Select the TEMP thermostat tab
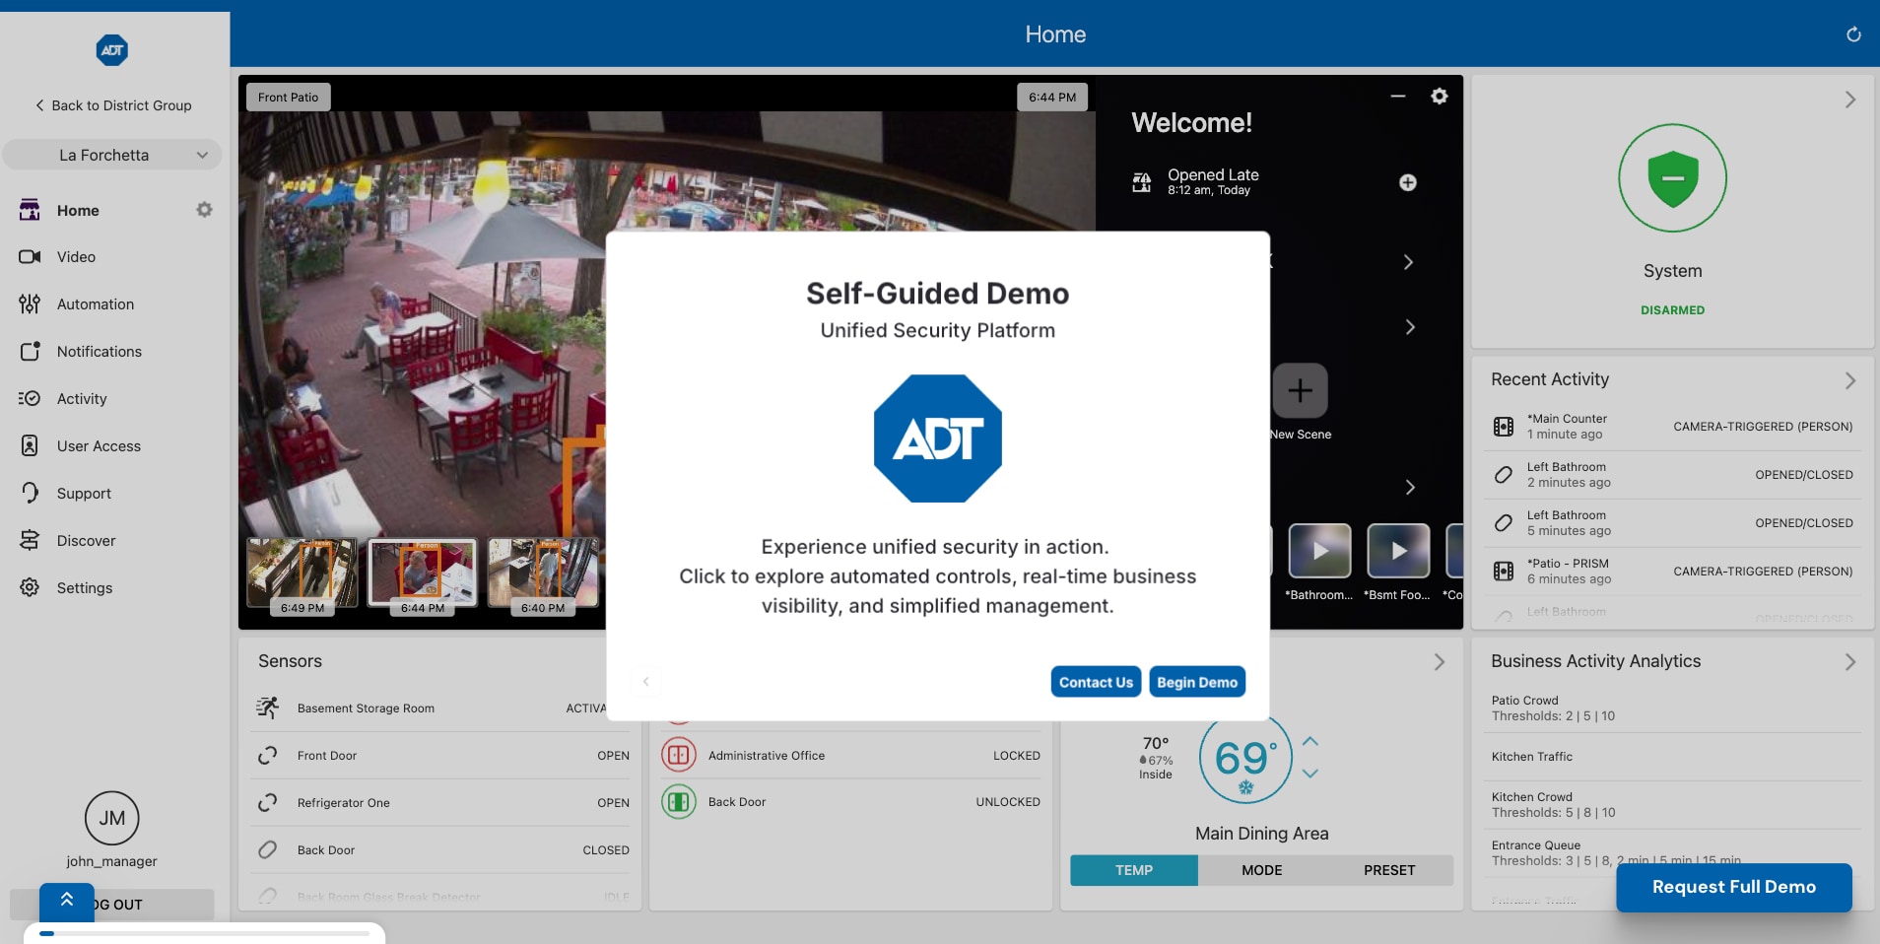This screenshot has width=1880, height=944. point(1133,870)
